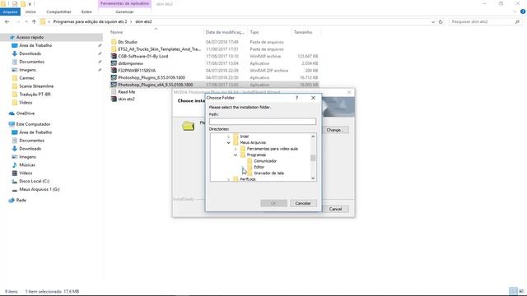This screenshot has height=296, width=527.
Task: Open the address bar history dropdown
Action: (x=433, y=22)
